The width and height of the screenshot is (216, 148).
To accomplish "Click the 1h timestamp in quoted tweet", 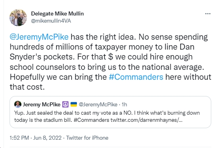I will click(x=124, y=104).
